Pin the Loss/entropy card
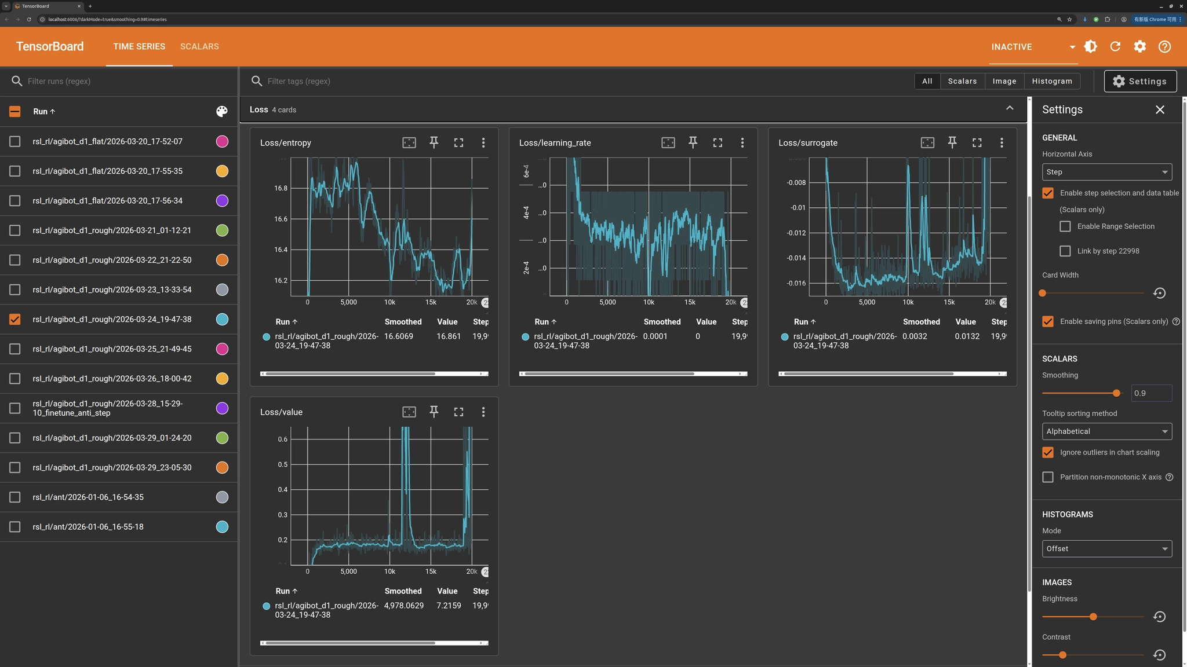The height and width of the screenshot is (667, 1187). 434,142
